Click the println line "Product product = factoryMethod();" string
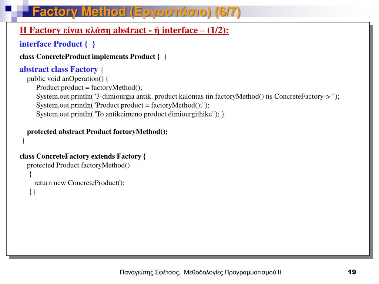The height and width of the screenshot is (284, 379). point(123,105)
